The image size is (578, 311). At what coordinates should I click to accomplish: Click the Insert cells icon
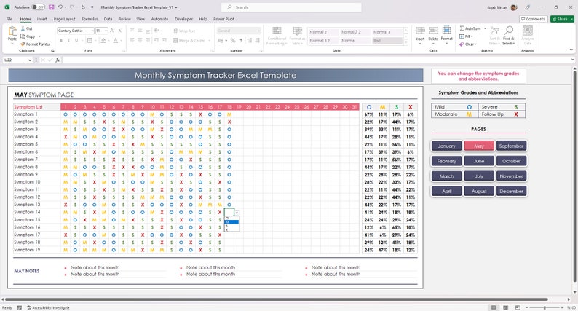[420, 31]
